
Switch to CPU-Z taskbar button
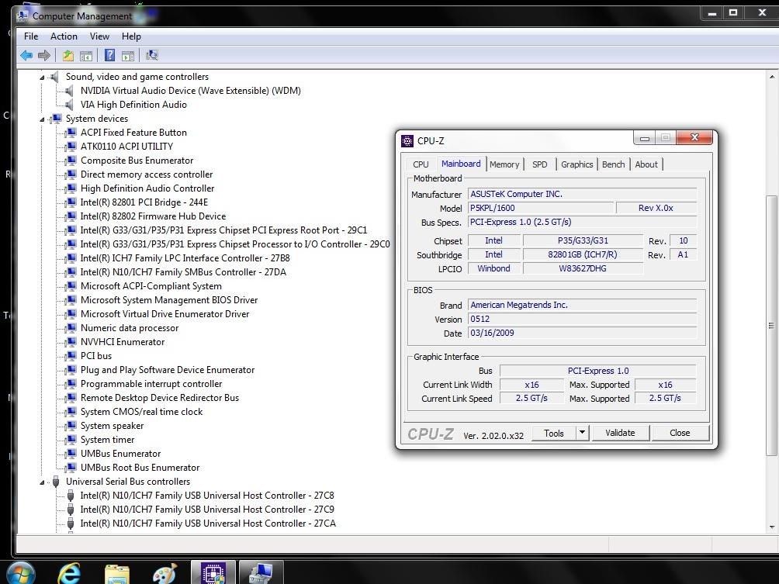coord(213,572)
